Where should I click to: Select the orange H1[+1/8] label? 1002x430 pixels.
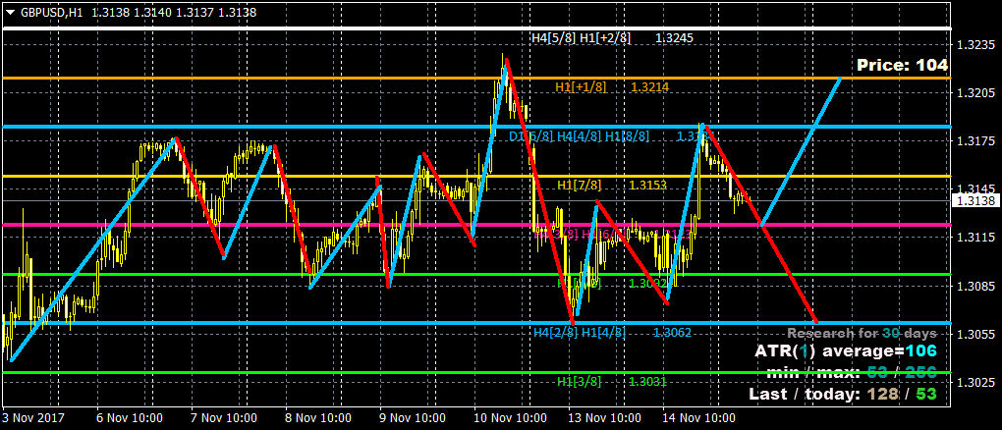(581, 87)
